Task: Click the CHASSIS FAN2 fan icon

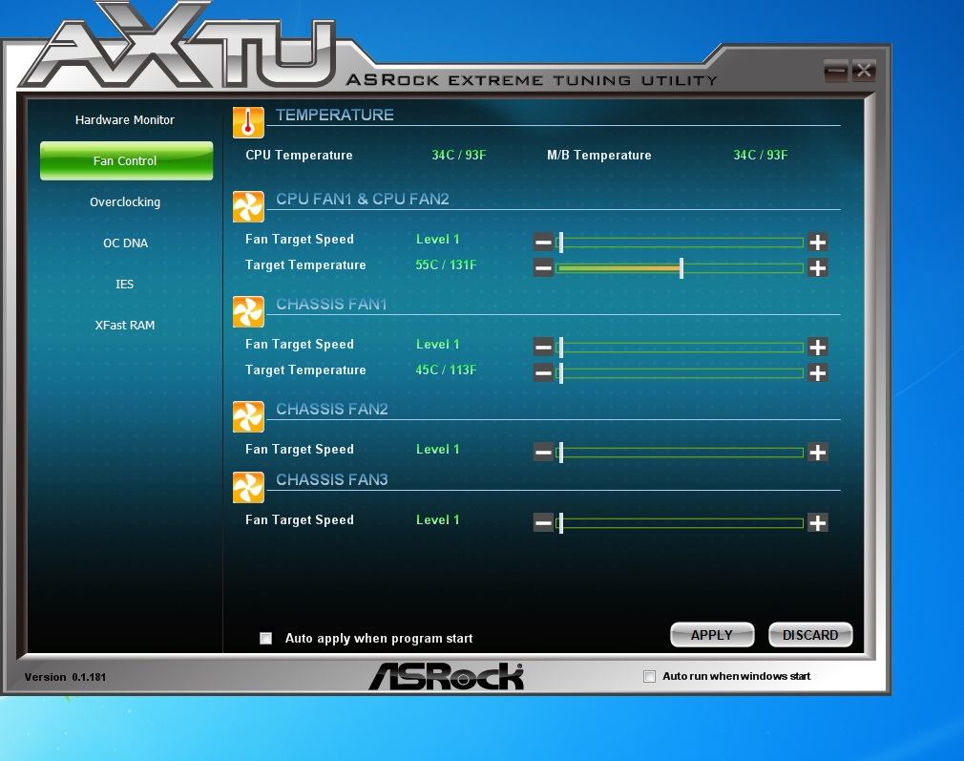Action: (248, 416)
